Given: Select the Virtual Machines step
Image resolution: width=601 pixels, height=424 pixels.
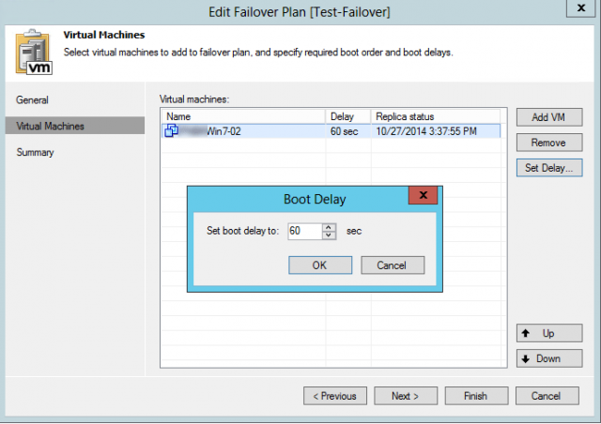Looking at the screenshot, I should 51,126.
